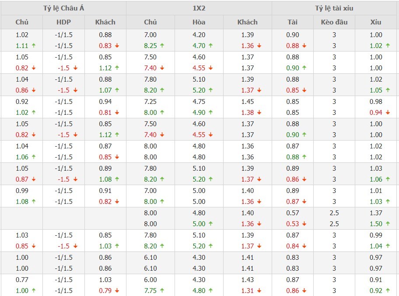Click the 0.77 Chủ odds value
The width and height of the screenshot is (399, 296).
pos(22,280)
